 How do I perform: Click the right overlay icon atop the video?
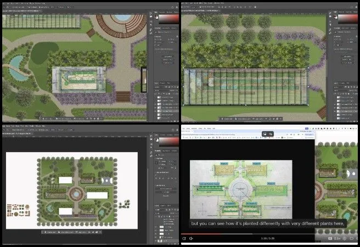271,134
